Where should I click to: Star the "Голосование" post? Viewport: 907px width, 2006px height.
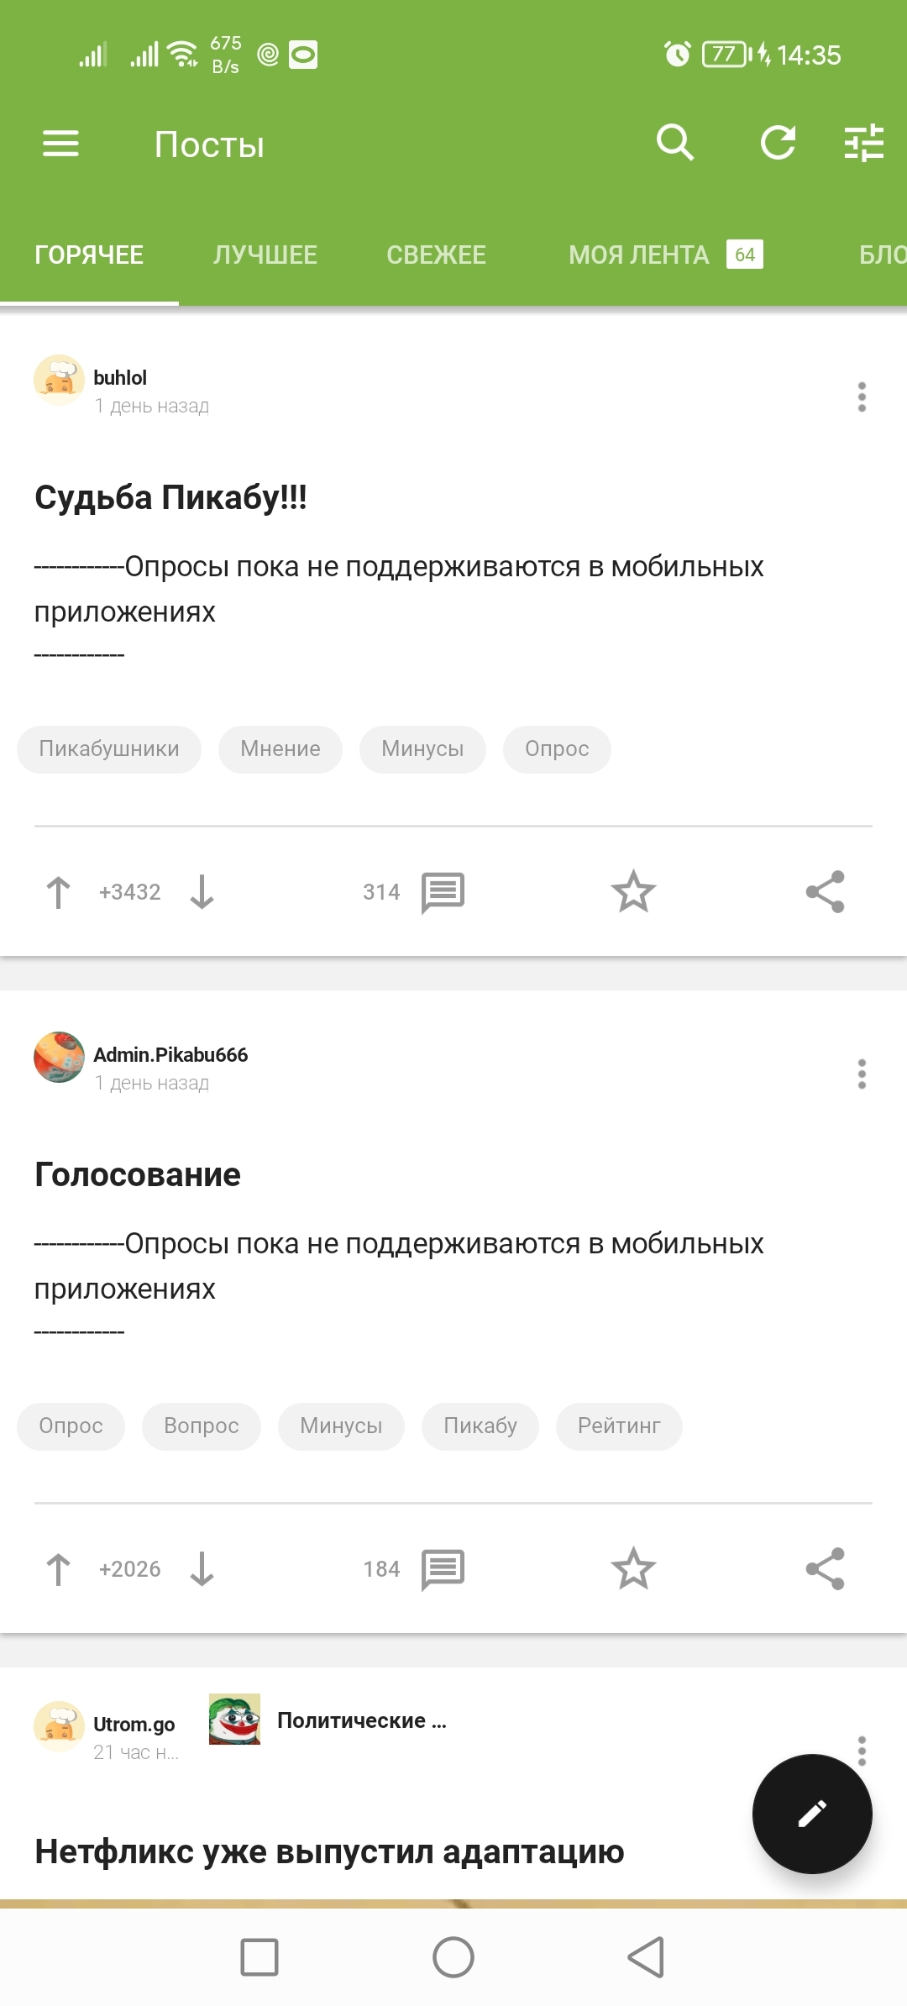pos(633,1569)
